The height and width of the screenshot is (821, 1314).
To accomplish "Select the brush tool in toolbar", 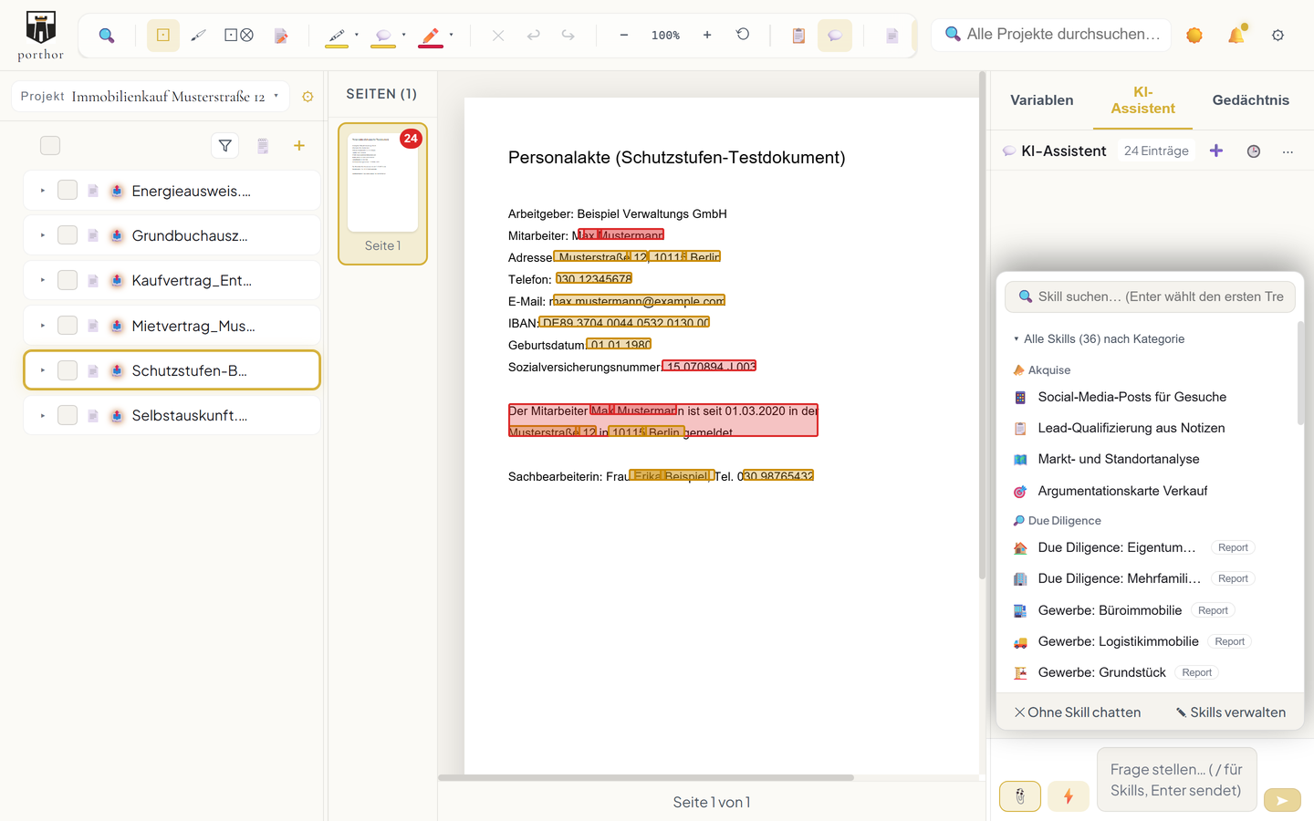I will 198,36.
